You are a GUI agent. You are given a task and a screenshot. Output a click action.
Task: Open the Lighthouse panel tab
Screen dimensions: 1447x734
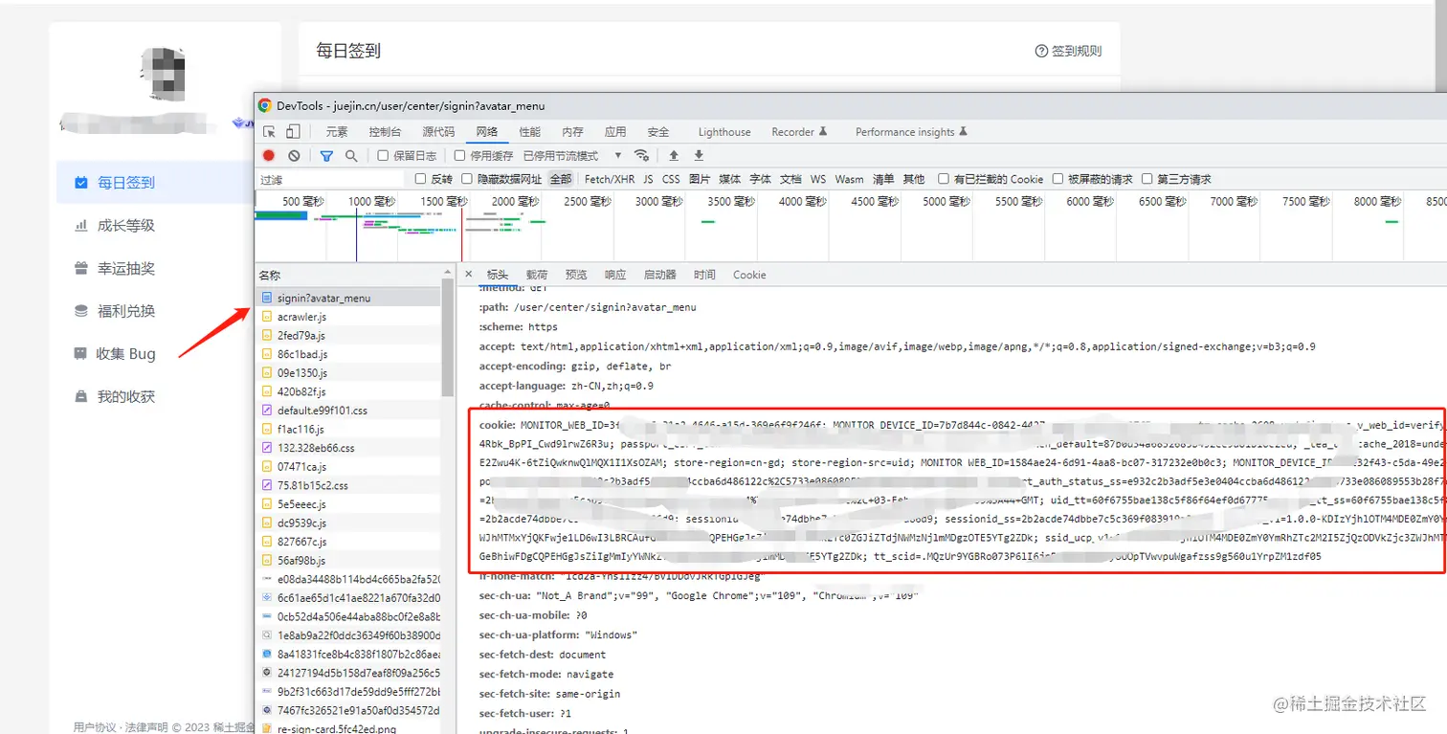click(724, 132)
